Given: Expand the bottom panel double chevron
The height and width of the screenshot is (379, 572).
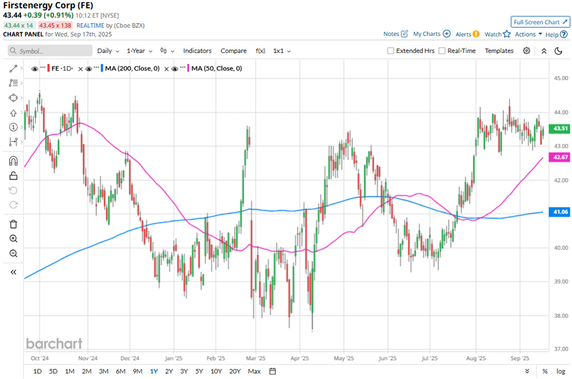Looking at the screenshot, I should coord(527,371).
